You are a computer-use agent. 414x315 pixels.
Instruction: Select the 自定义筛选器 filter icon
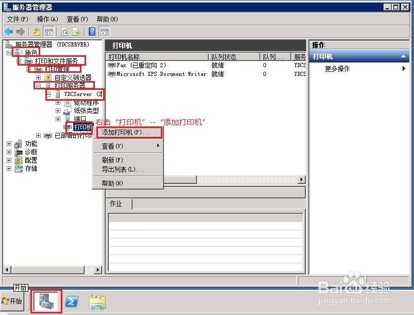coord(48,77)
